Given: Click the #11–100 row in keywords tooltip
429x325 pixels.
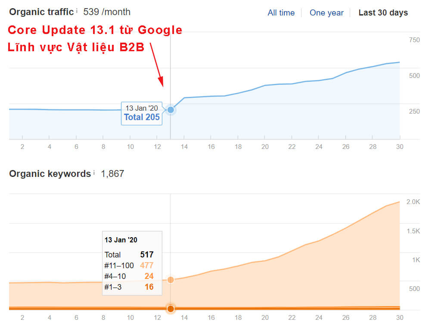Looking at the screenshot, I should tap(129, 265).
